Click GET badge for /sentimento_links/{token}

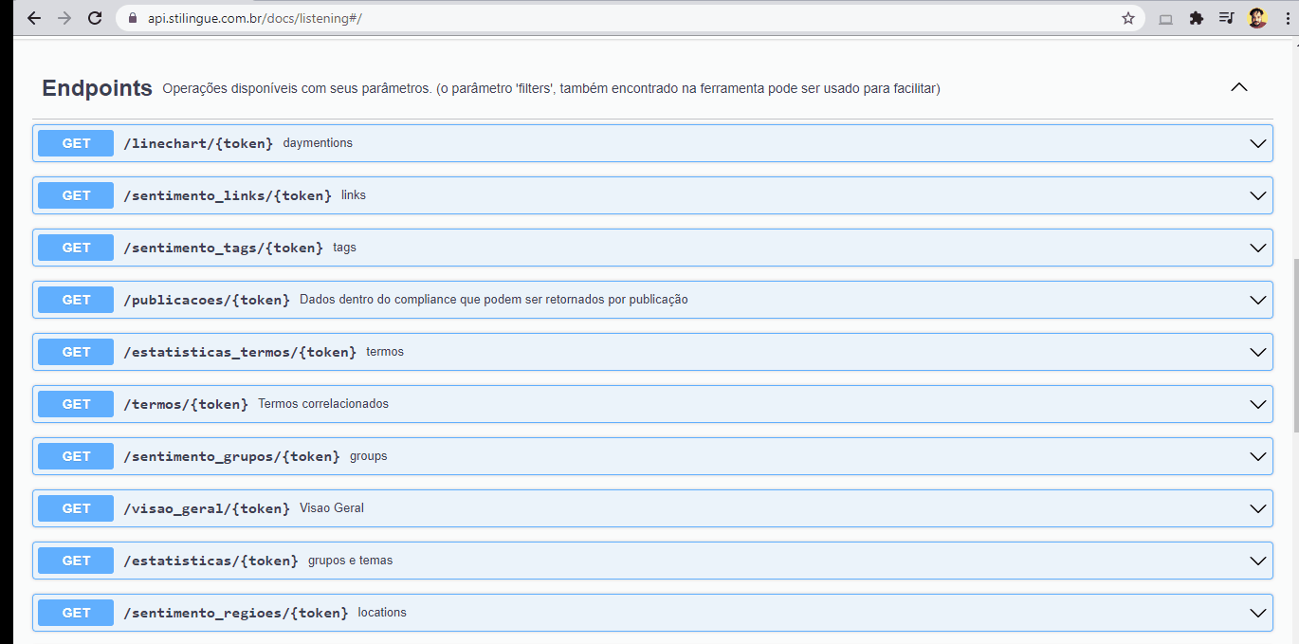pos(76,195)
